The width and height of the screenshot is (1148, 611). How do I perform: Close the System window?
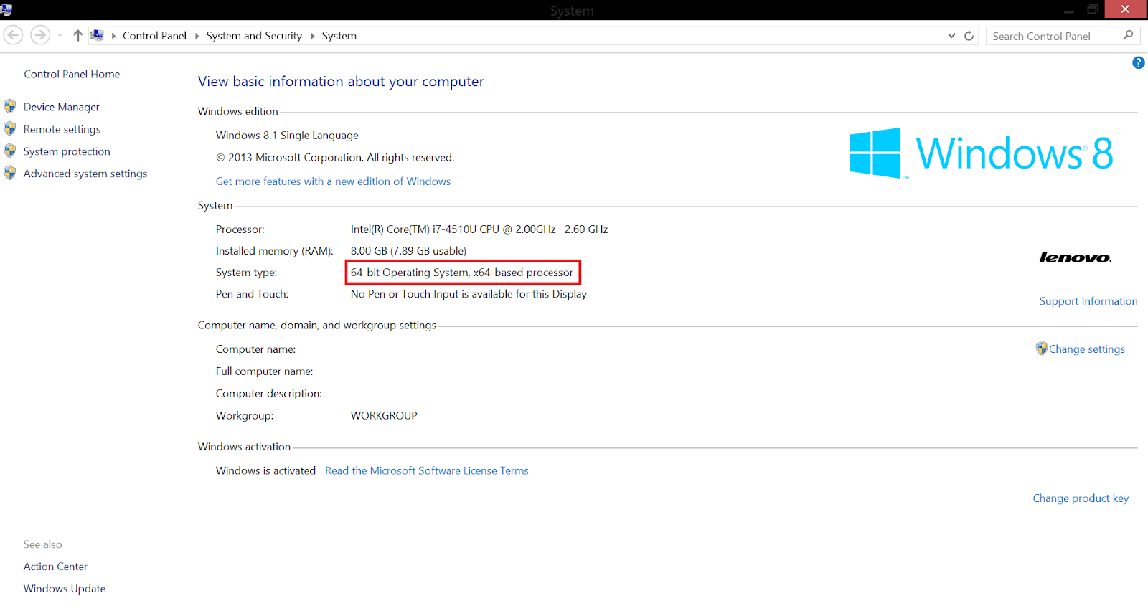(x=1125, y=9)
